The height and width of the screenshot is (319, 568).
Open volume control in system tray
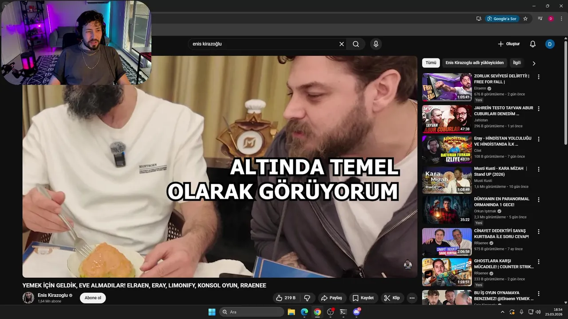[539, 312]
